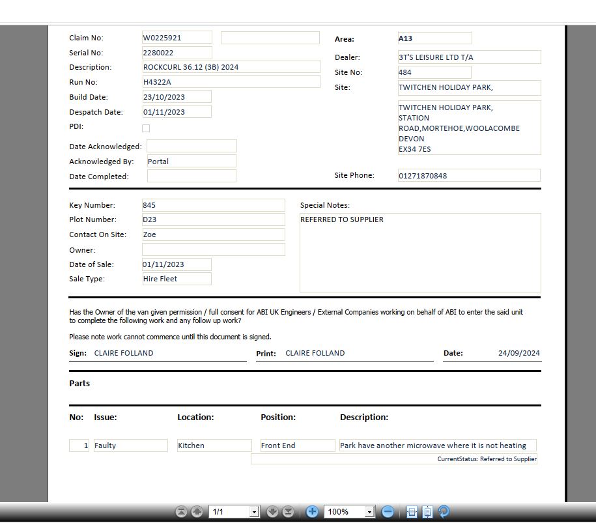
Task: Fit page to height icon
Action: (427, 511)
